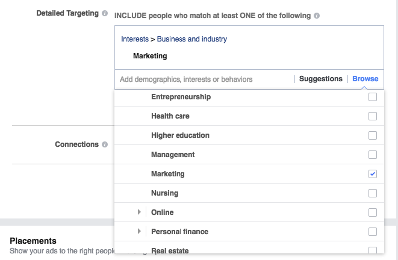Click the Connections info icon
The width and height of the screenshot is (398, 260).
coord(105,144)
